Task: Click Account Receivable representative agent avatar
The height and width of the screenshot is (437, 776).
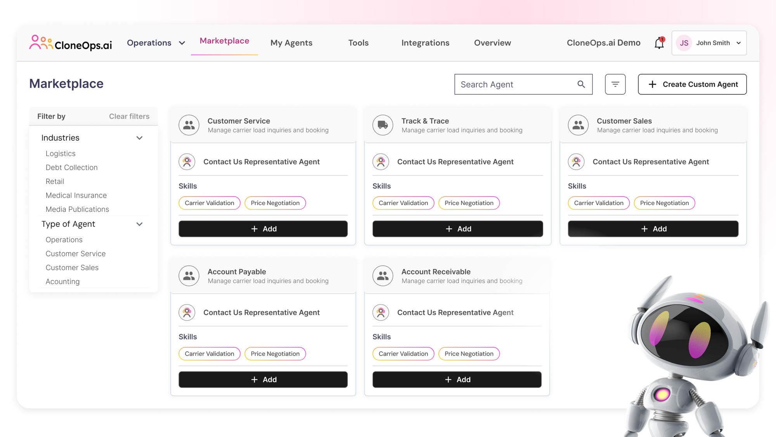Action: click(x=381, y=312)
